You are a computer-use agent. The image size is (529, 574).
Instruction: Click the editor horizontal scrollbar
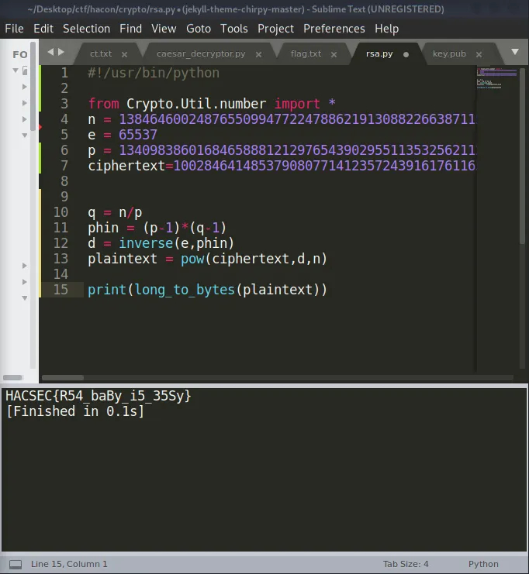[x=62, y=378]
